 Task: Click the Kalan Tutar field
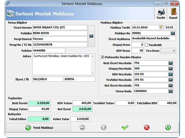pos(80,119)
